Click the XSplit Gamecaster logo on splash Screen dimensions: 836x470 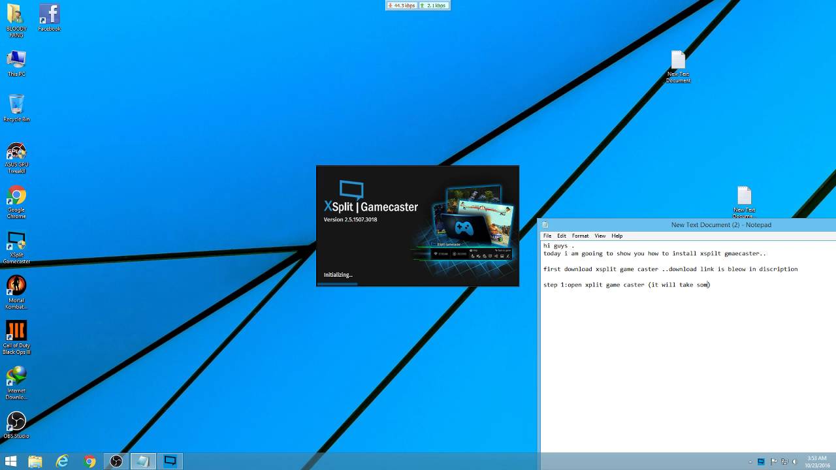tap(370, 197)
